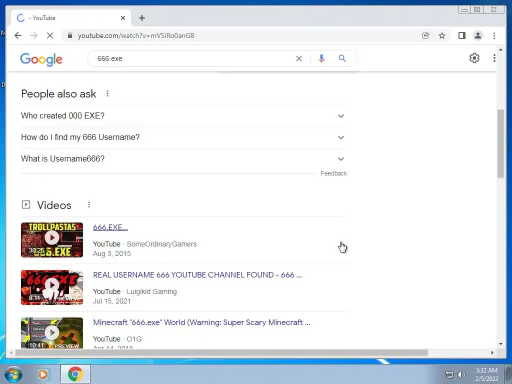Click the 'Aug 3, 2015' date text
Screen dimensions: 512x384
(x=111, y=253)
